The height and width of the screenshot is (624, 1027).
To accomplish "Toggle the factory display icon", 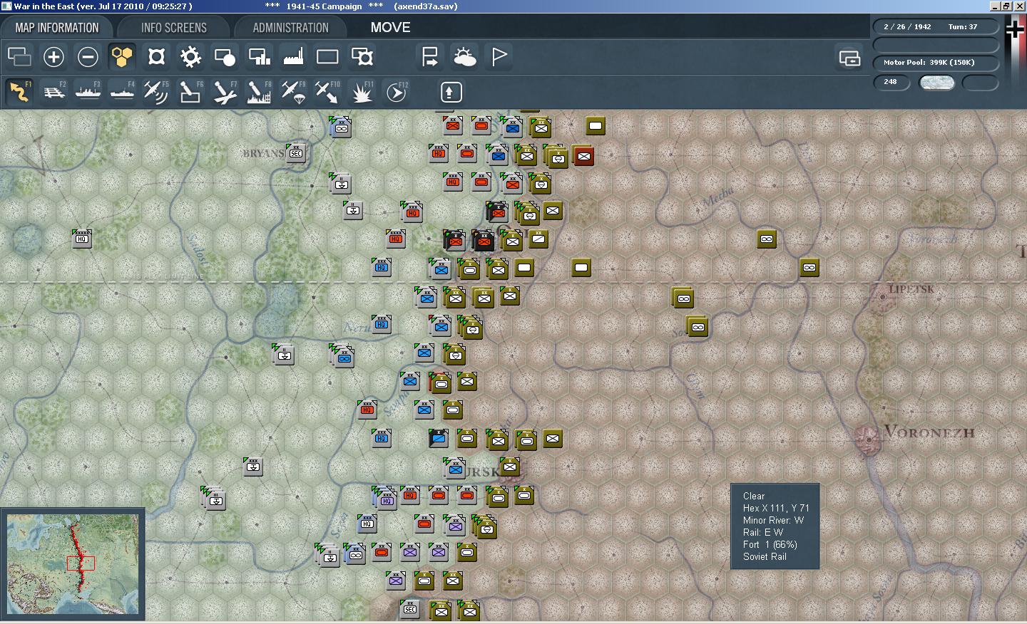I will [x=293, y=56].
